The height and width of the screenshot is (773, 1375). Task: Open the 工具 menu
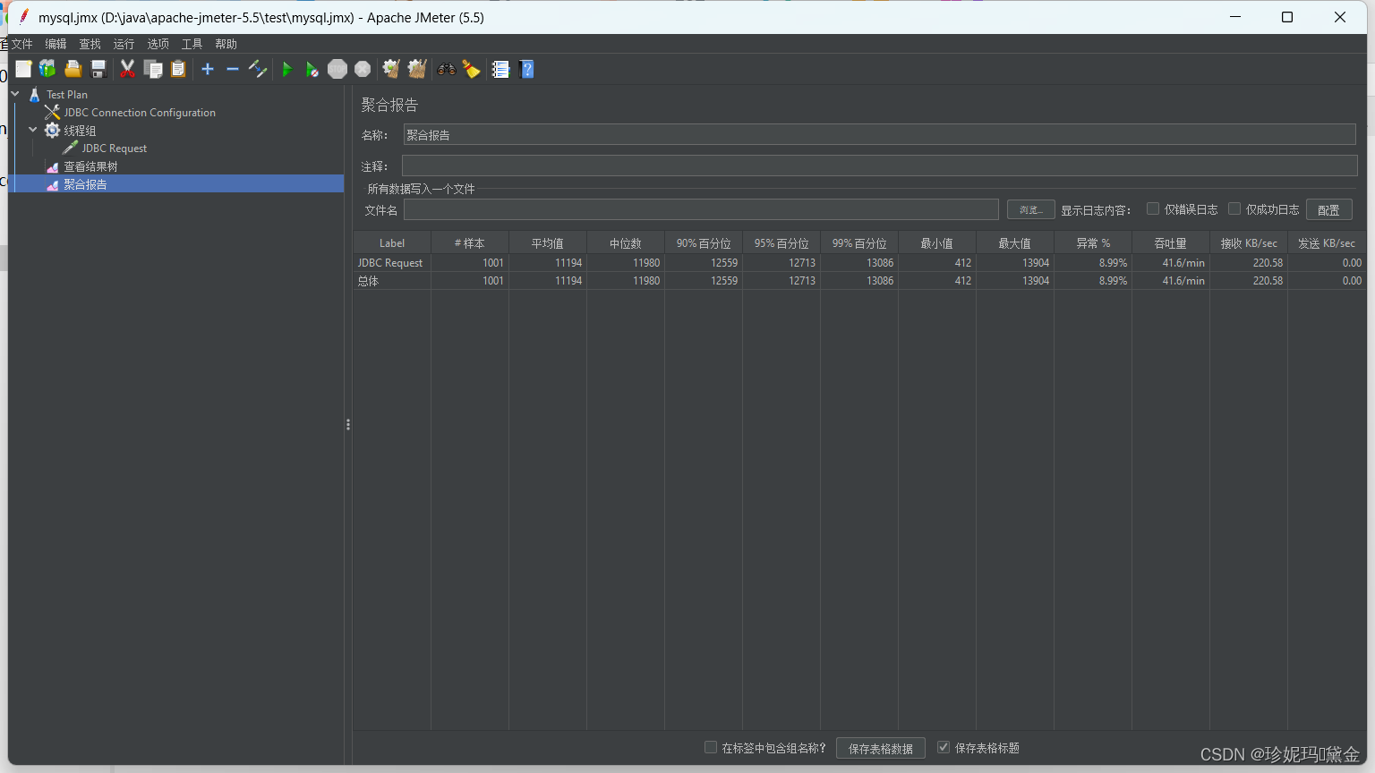[x=192, y=44]
